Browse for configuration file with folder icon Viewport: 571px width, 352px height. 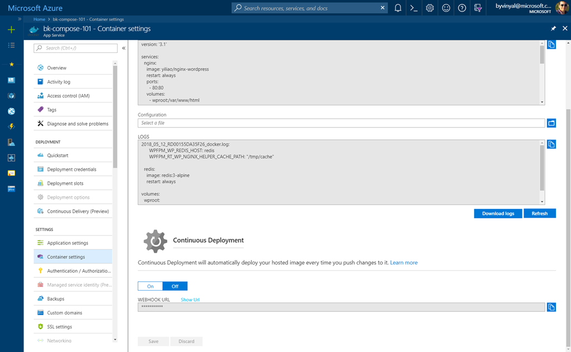pyautogui.click(x=551, y=123)
